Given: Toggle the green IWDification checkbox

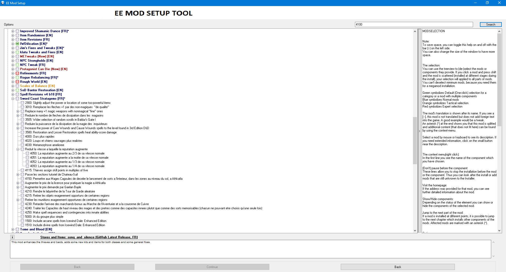Looking at the screenshot, I should click(17, 44).
